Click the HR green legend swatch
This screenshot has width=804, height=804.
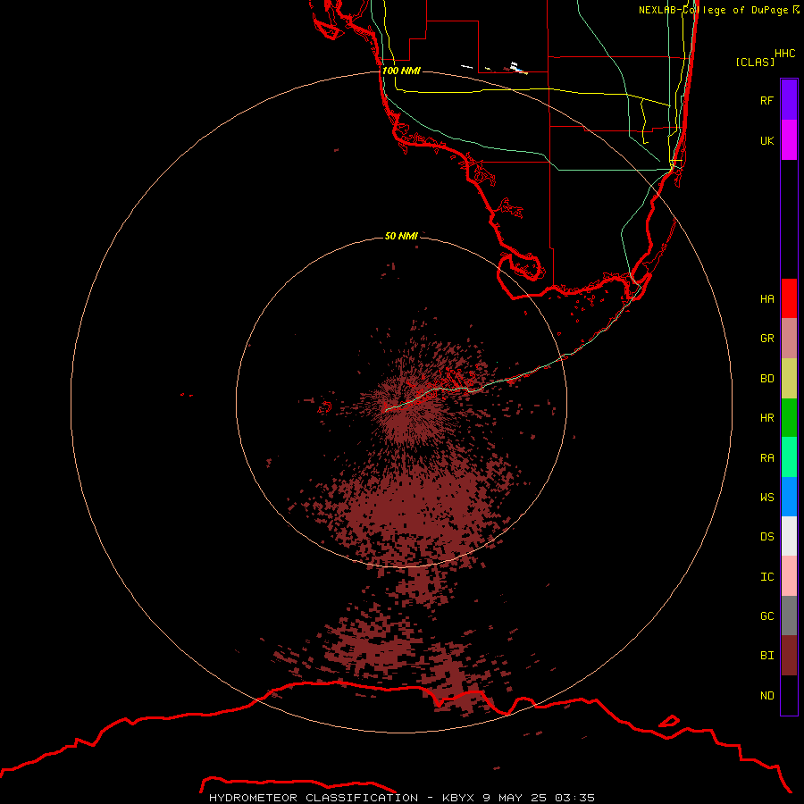click(x=789, y=417)
